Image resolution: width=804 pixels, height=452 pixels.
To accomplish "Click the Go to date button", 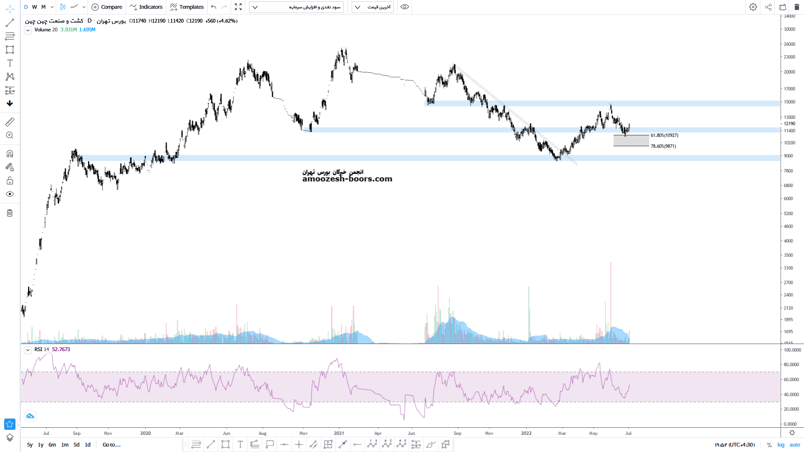I will 111,445.
